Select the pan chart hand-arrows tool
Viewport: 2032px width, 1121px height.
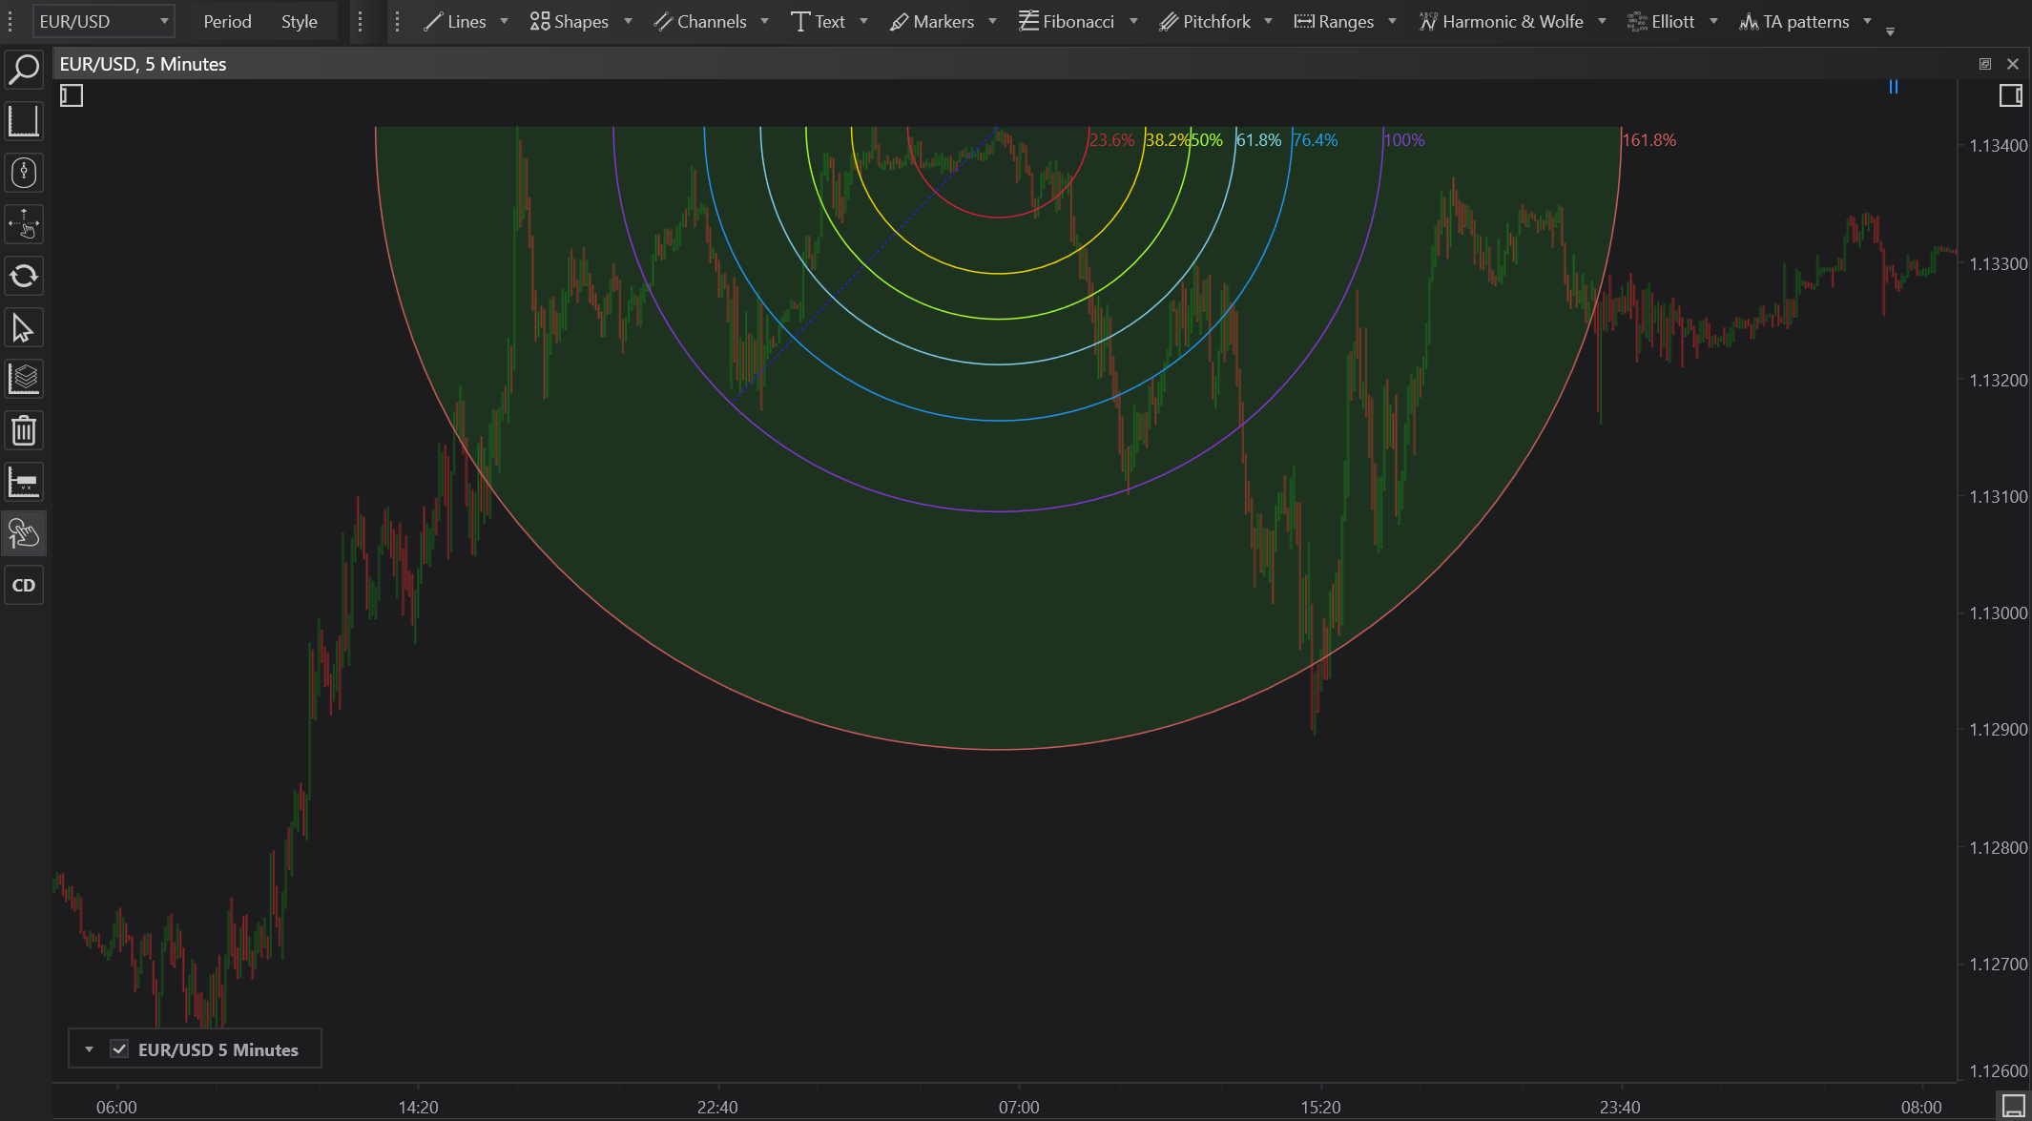24,225
